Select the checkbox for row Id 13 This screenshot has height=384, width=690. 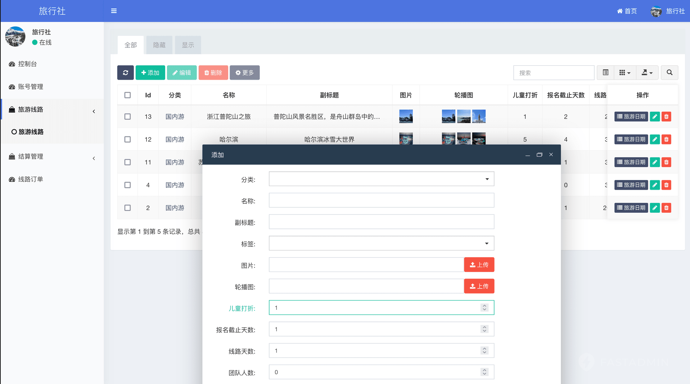pos(127,116)
